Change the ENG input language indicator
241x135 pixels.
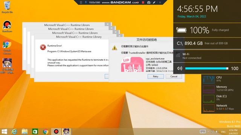[x=223, y=132]
